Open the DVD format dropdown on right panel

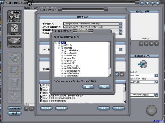[156, 75]
